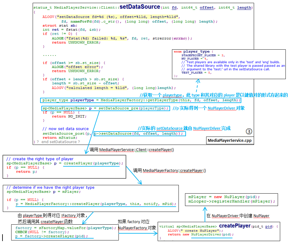
Task: Click the sFactoryMap.valueFor(playerType) line
Action: (66, 228)
